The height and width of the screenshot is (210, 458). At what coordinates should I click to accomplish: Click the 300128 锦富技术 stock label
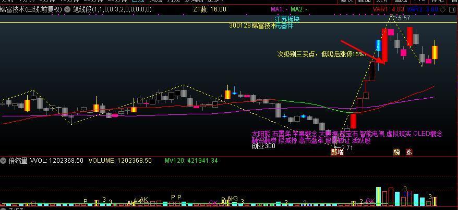pyautogui.click(x=252, y=25)
